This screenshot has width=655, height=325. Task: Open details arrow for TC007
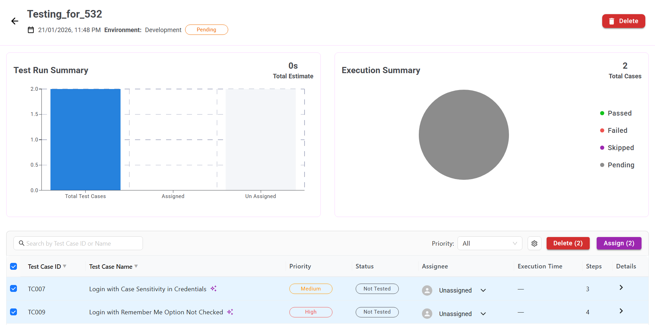click(x=621, y=288)
